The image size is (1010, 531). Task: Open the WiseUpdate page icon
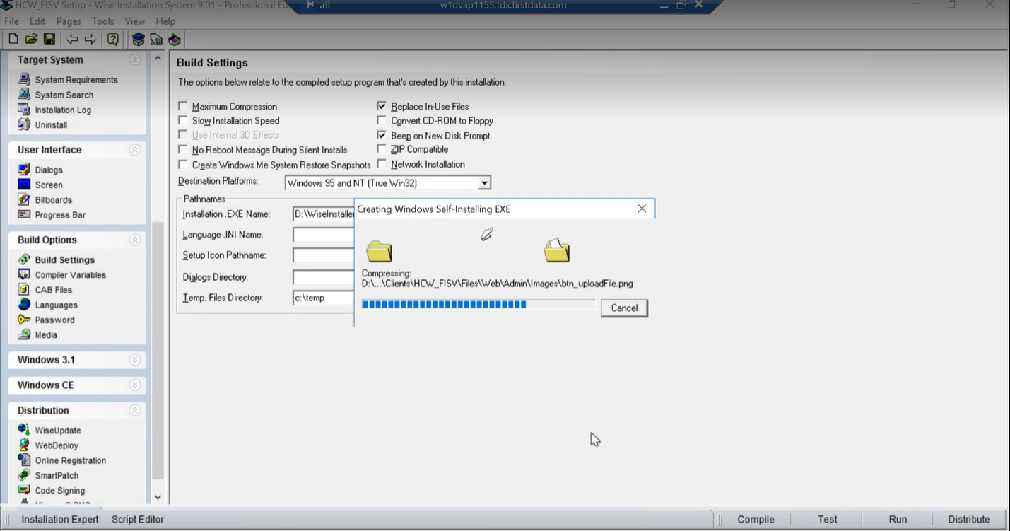click(x=24, y=430)
